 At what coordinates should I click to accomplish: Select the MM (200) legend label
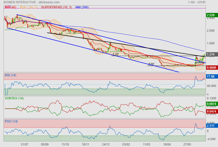[x=82, y=7]
